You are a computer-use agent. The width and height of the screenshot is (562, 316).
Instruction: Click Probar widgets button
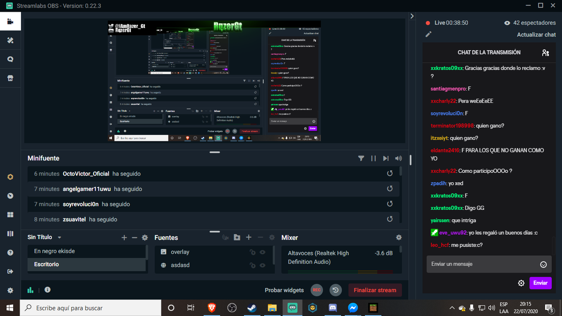click(284, 290)
